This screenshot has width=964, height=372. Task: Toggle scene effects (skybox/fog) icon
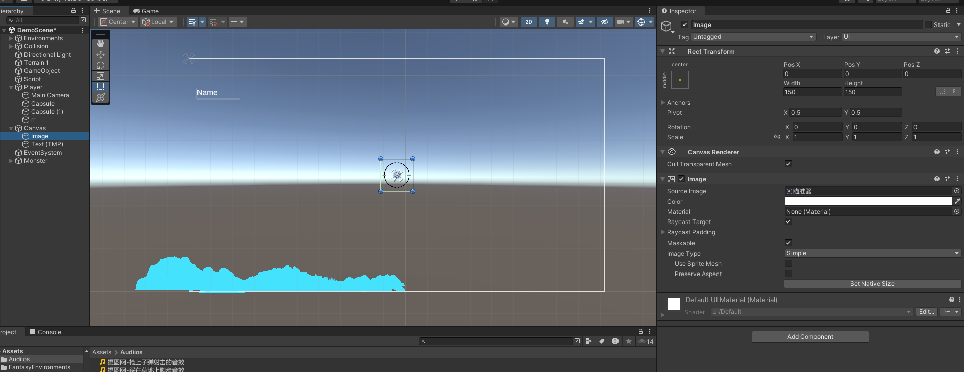tap(581, 22)
